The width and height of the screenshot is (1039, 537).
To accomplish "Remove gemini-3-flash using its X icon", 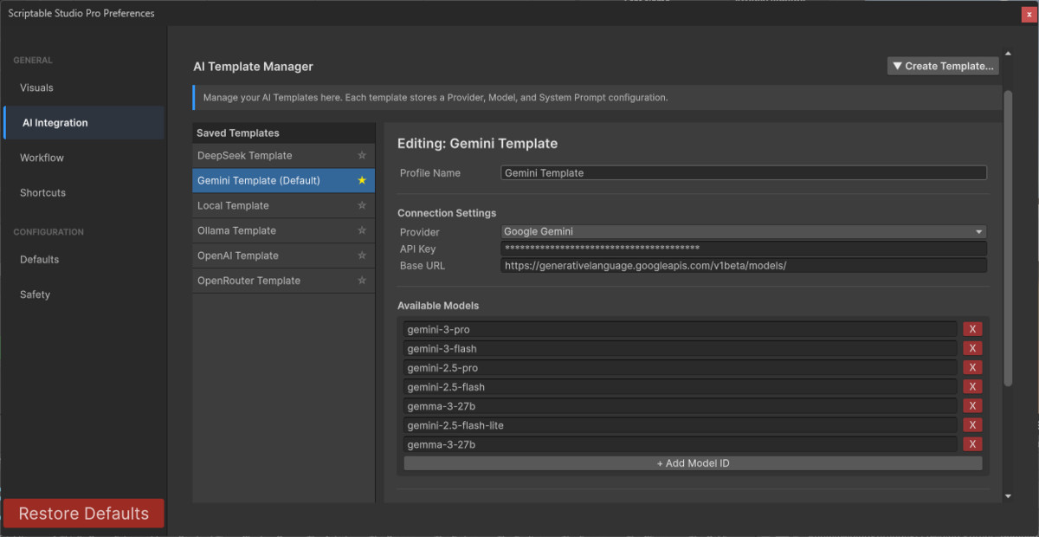I will pyautogui.click(x=971, y=347).
